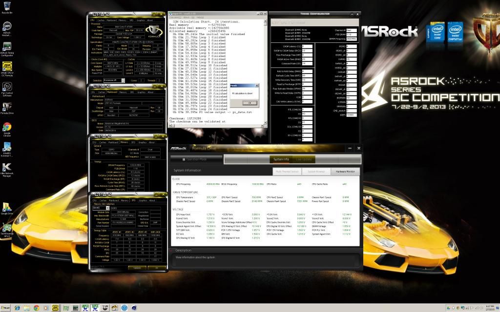Screen dimensions: 500x312
Task: Launch Formula Drive desktop shortcut
Action: coord(7,108)
